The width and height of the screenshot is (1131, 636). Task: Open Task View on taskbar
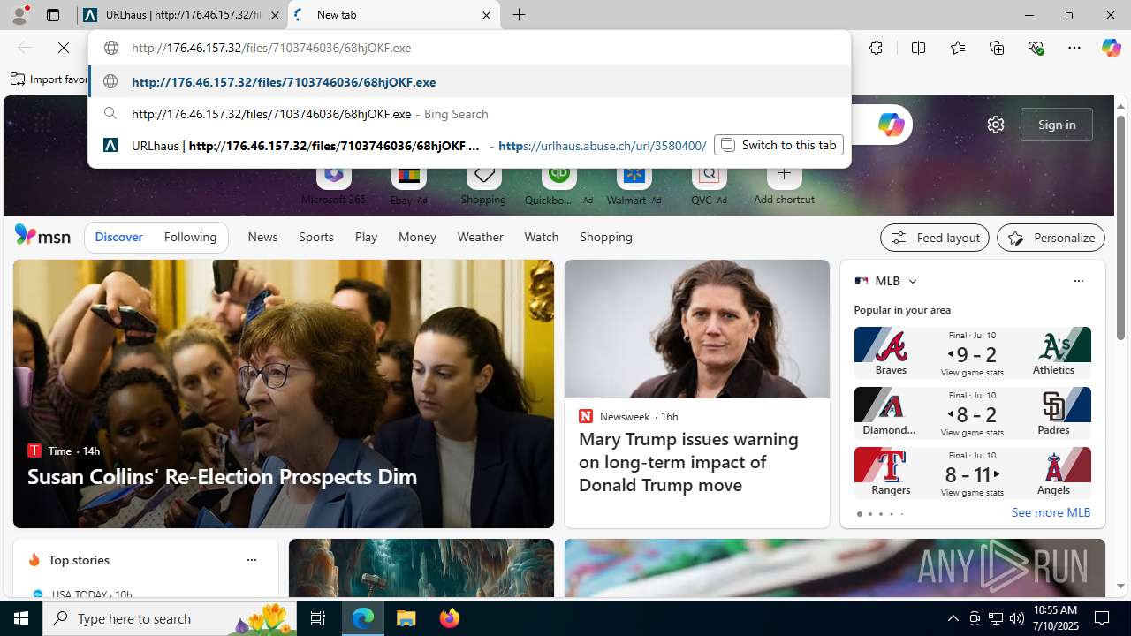coord(318,618)
